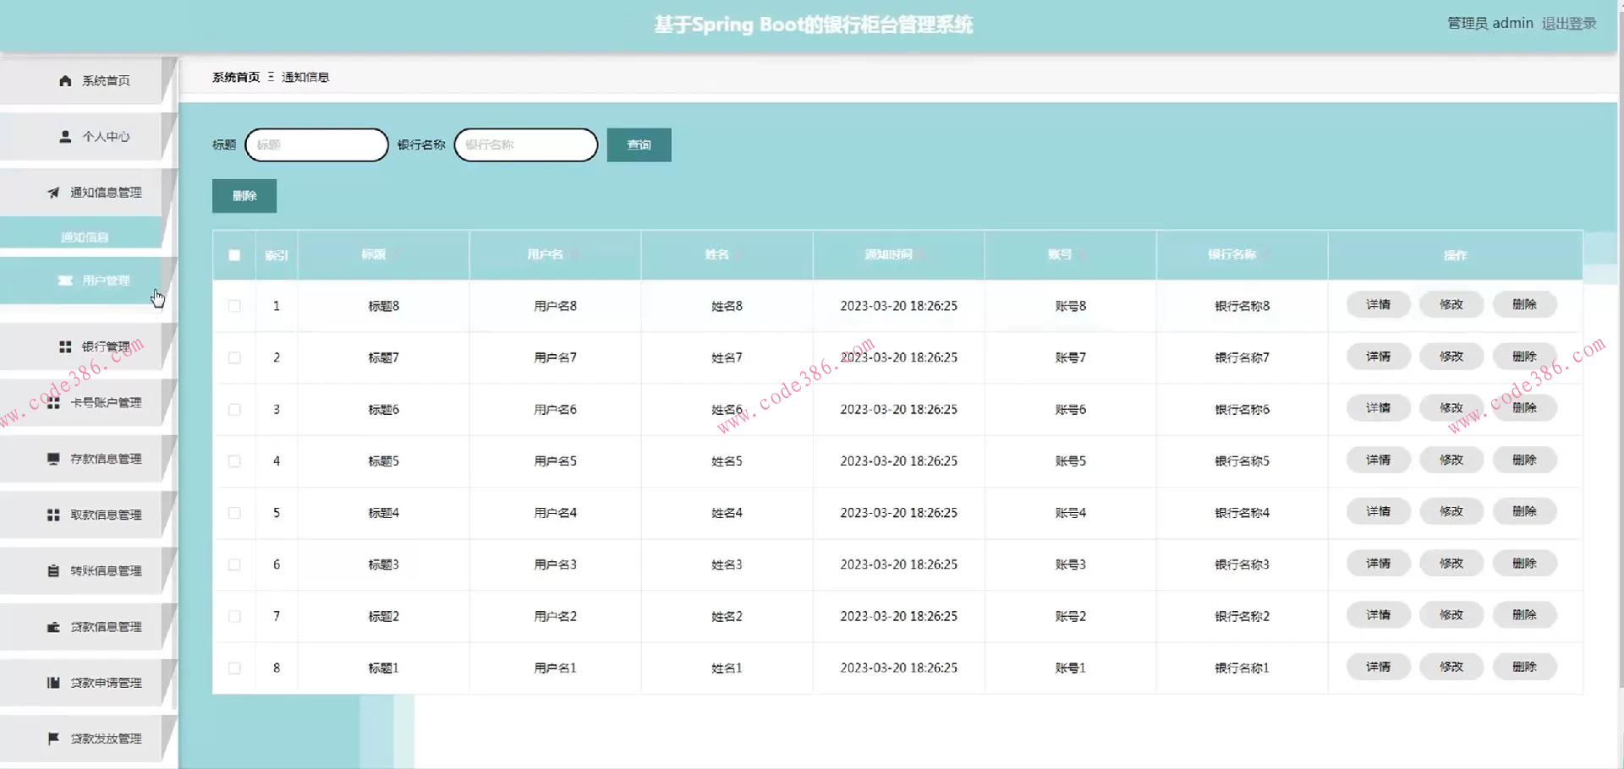The width and height of the screenshot is (1624, 769).
Task: Check the row checkbox for 标题8
Action: (234, 306)
